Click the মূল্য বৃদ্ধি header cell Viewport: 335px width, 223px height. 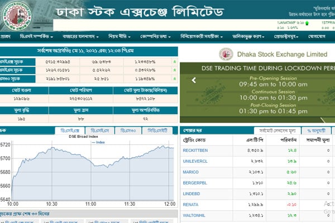point(24,110)
